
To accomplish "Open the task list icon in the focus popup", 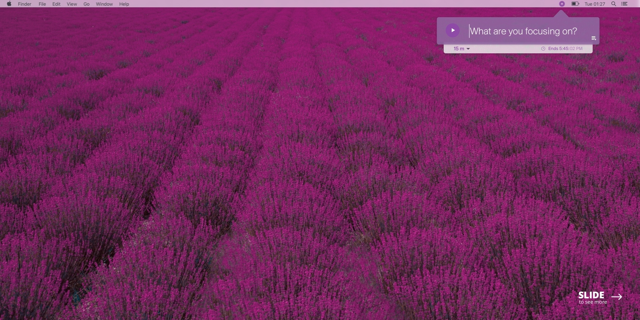I will (x=594, y=38).
